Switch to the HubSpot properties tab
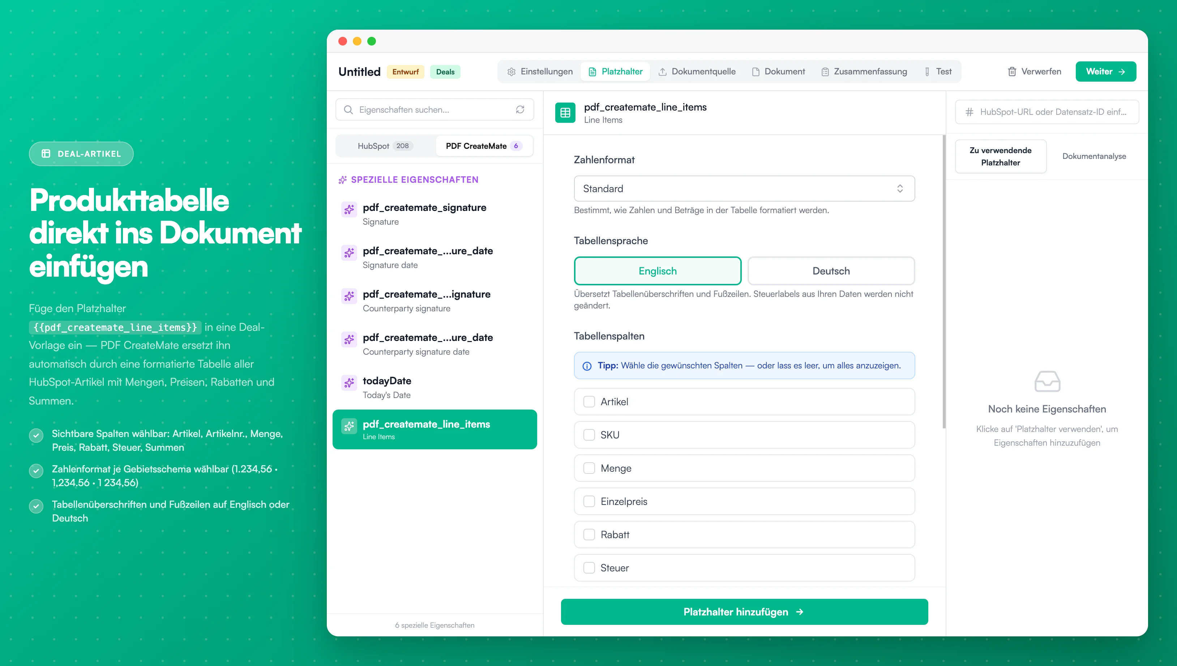1177x666 pixels. coord(385,146)
